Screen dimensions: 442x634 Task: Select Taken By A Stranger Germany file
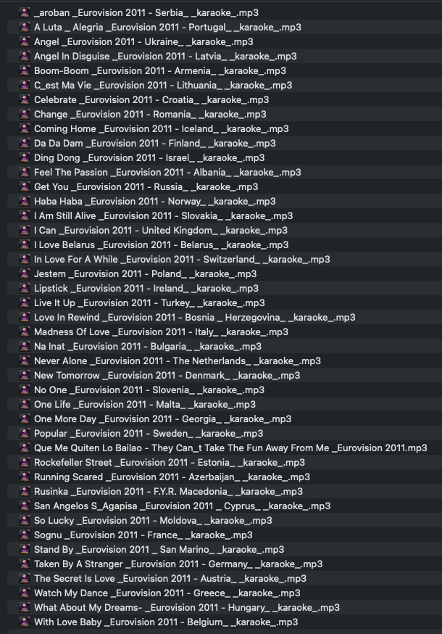pos(178,564)
